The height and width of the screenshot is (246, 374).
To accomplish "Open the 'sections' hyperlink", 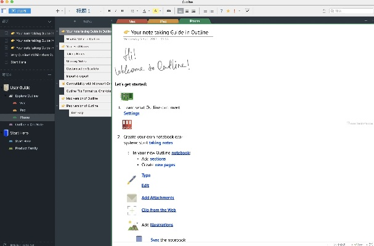I will (158, 159).
